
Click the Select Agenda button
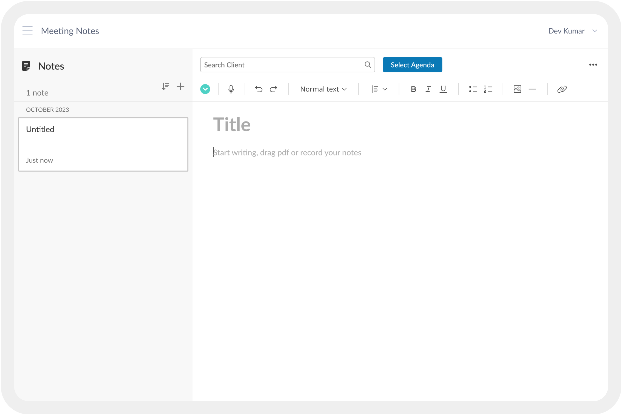click(x=412, y=65)
